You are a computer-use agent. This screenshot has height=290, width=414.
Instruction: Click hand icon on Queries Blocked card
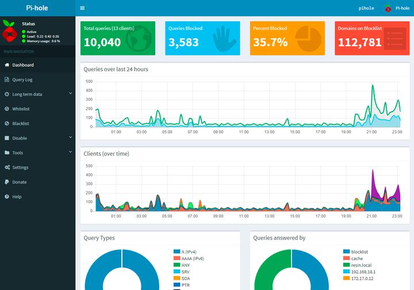point(224,39)
